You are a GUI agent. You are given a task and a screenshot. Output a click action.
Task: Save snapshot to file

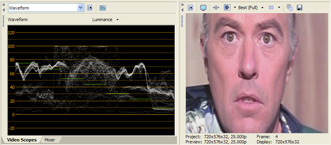(300, 8)
